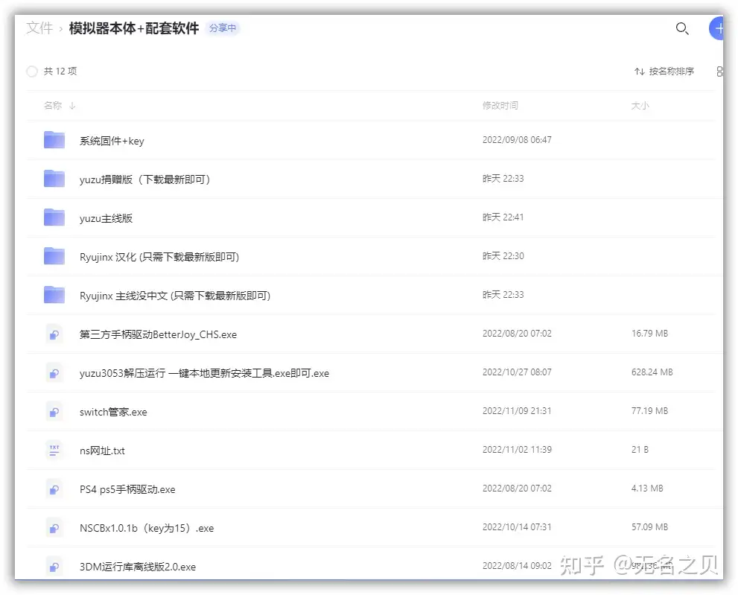Select the 系统固件+key name text
Screen dimensions: 738x595
tap(112, 141)
